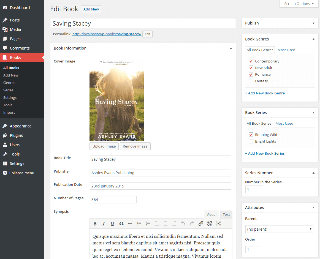
Task: Expand the Publish metabox arrow
Action: pos(313,23)
